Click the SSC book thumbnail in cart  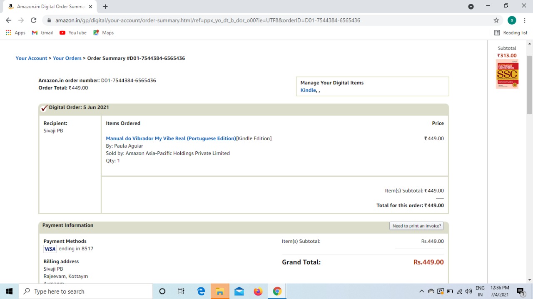507,74
